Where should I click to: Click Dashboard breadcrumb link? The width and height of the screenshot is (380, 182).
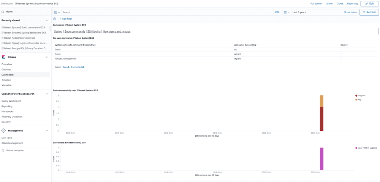pyautogui.click(x=7, y=4)
